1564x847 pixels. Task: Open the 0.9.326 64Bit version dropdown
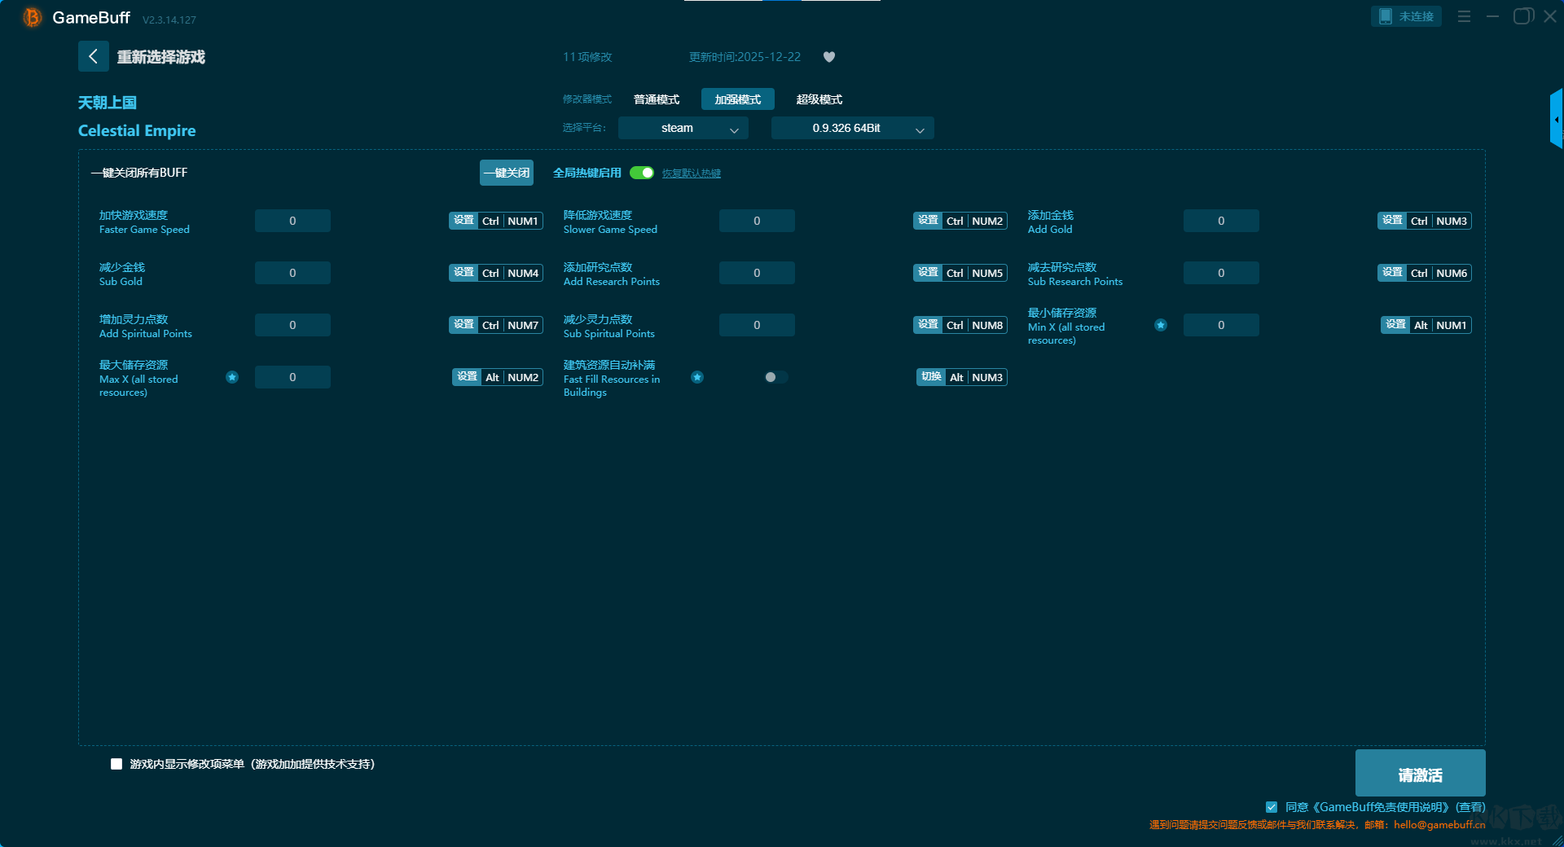pos(852,128)
